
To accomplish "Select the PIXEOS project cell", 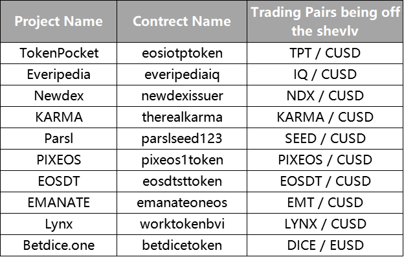I will pos(59,160).
